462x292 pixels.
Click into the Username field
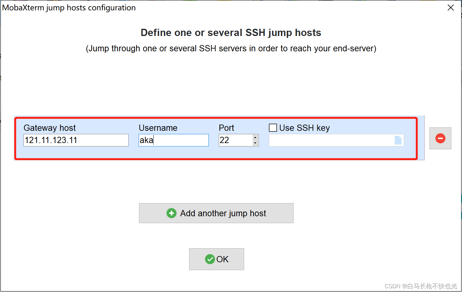click(174, 140)
